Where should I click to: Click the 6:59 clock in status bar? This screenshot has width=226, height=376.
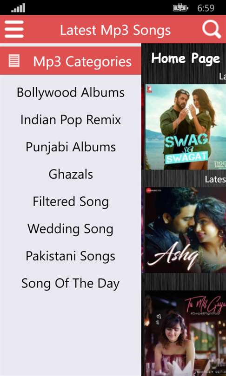click(x=206, y=8)
